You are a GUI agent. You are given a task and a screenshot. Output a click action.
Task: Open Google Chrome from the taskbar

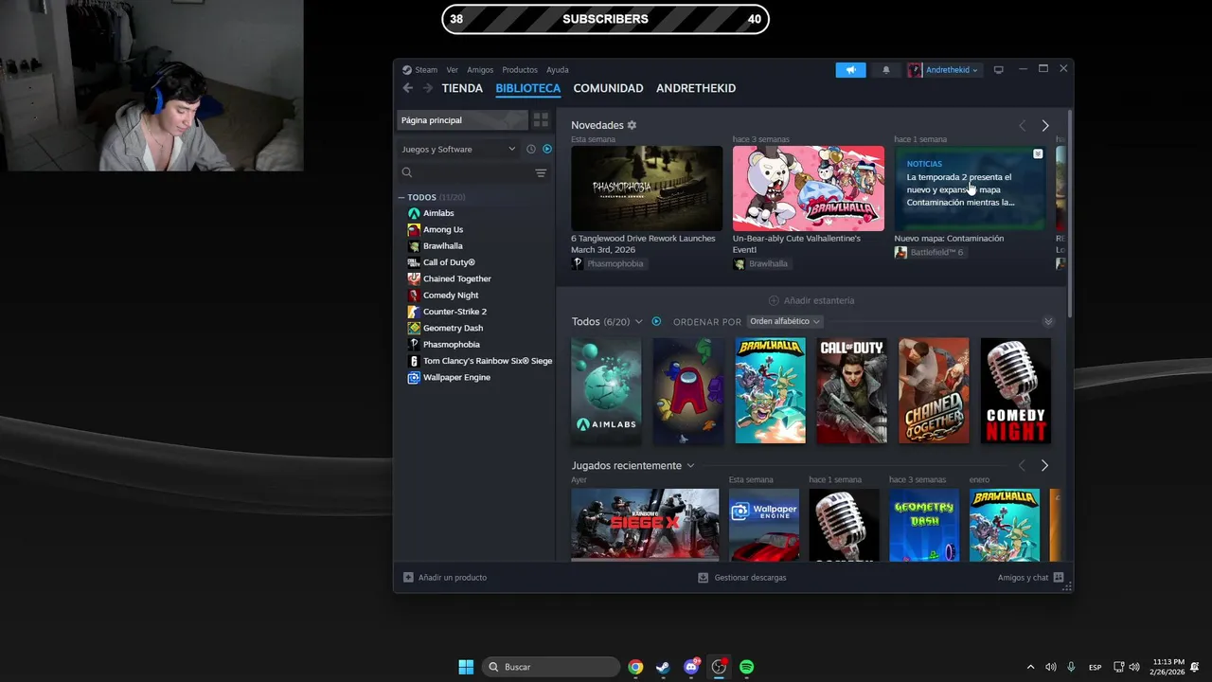click(635, 667)
